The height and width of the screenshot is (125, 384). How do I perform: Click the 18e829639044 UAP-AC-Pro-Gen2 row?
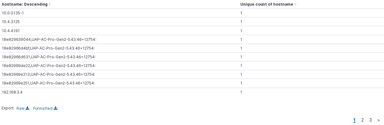49,40
